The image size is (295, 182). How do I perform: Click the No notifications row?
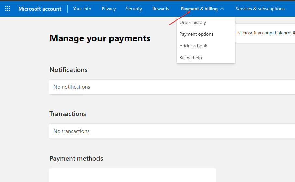click(x=172, y=87)
